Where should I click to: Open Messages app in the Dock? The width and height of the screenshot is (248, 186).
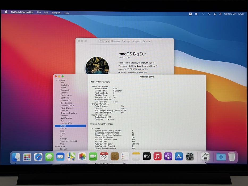pyautogui.click(x=49, y=157)
